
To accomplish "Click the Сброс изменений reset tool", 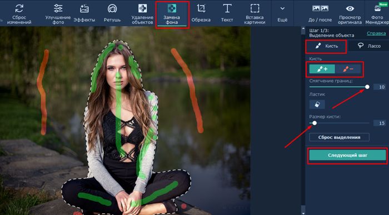I will point(19,14).
